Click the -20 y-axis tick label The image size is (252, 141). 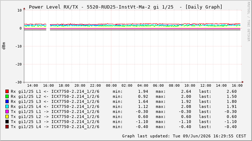click(18, 64)
